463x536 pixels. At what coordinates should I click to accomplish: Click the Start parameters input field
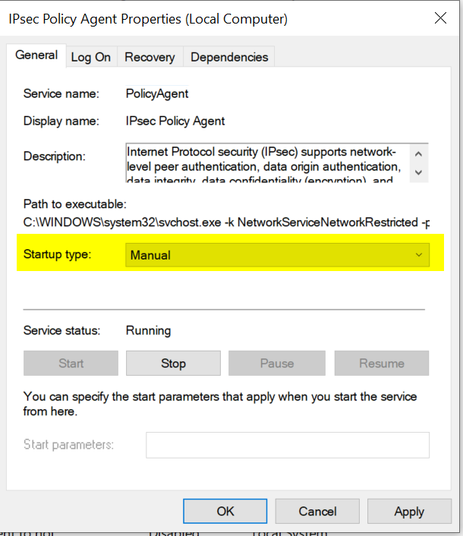[x=287, y=445]
